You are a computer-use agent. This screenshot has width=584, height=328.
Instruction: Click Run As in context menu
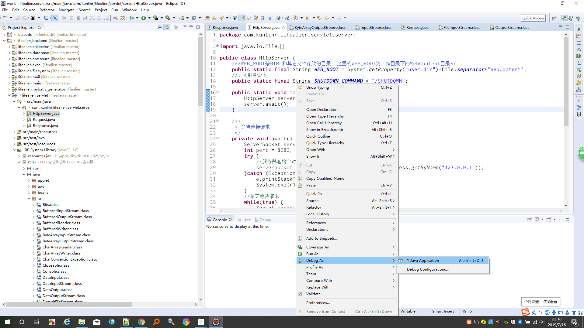click(347, 254)
